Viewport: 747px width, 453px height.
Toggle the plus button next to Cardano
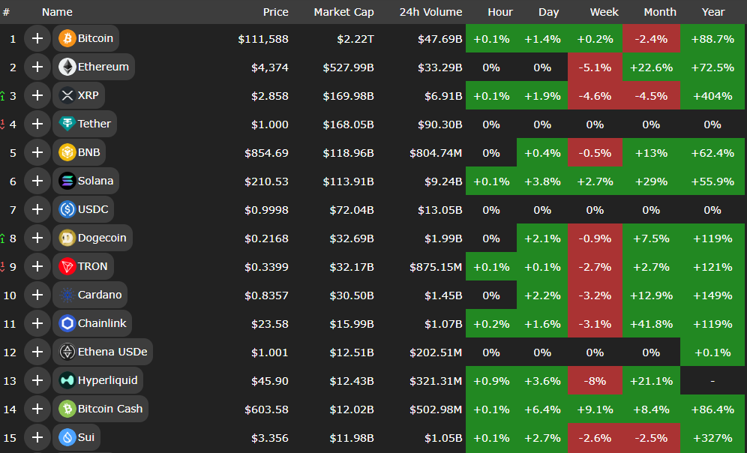pos(37,295)
